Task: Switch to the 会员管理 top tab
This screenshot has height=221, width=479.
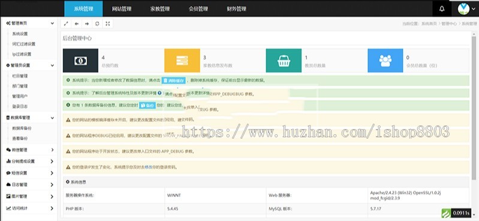Action: (198, 9)
